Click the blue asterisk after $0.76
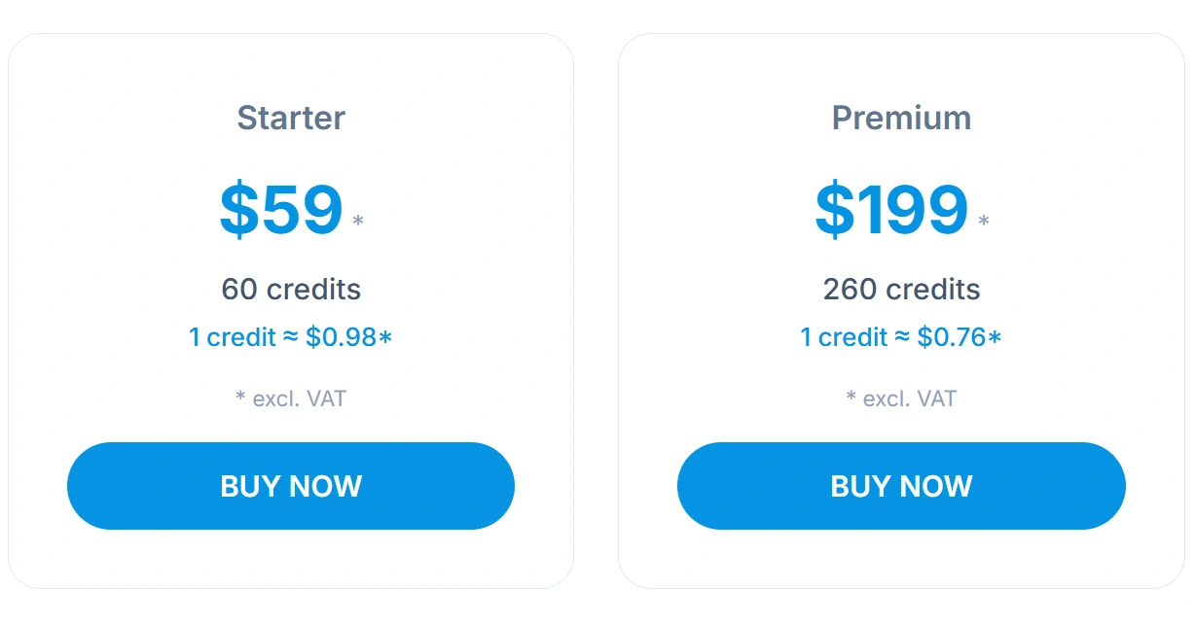This screenshot has width=1195, height=623. click(995, 338)
